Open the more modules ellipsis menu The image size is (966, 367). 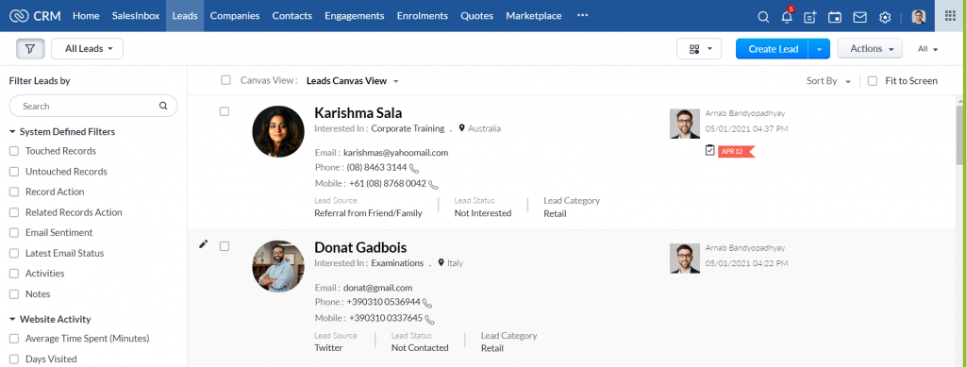click(582, 16)
